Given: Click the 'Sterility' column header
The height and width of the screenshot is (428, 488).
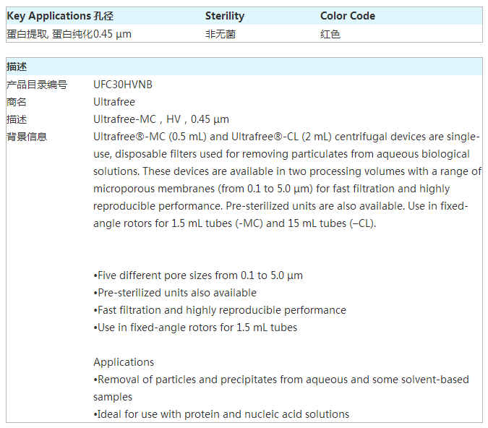Looking at the screenshot, I should click(x=225, y=16).
